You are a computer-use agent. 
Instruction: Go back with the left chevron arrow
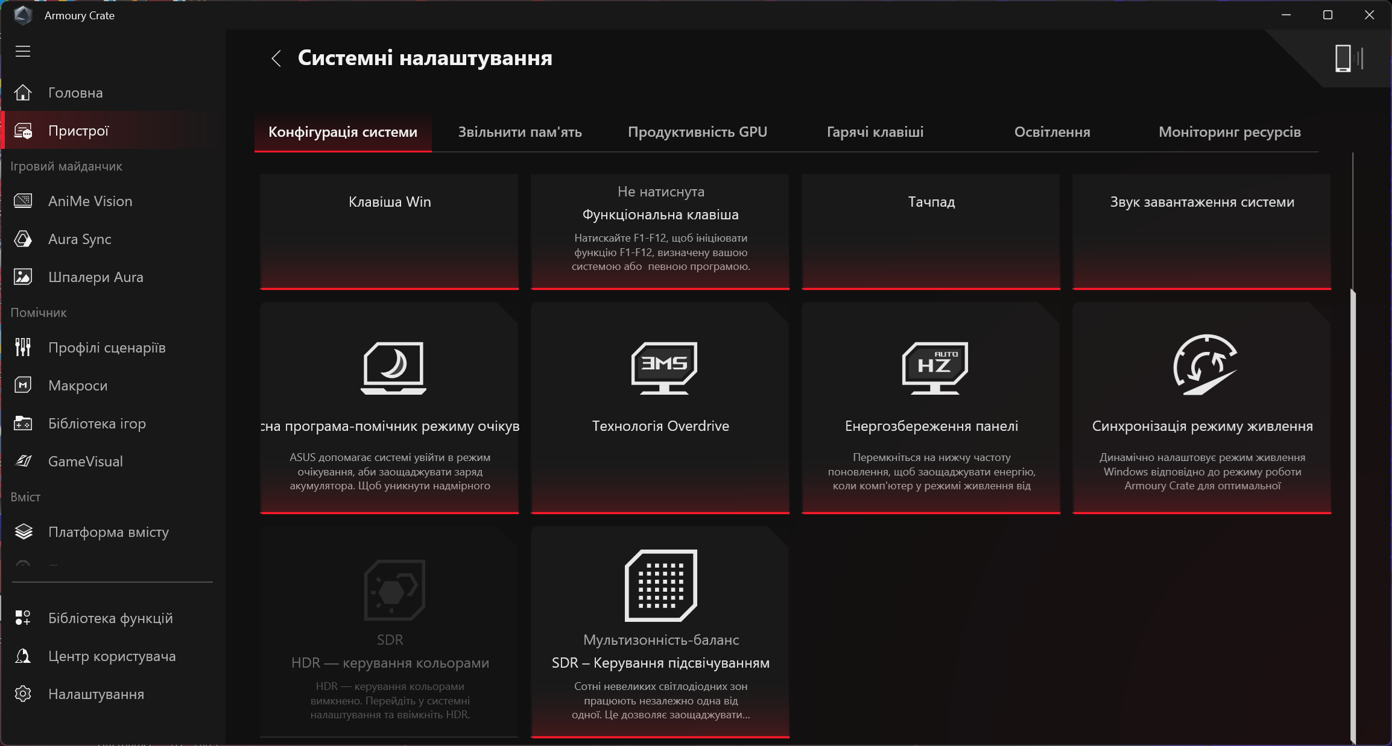[x=276, y=58]
